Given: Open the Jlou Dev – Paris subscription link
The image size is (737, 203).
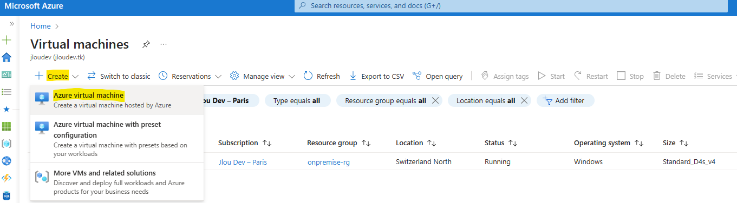Looking at the screenshot, I should [243, 162].
